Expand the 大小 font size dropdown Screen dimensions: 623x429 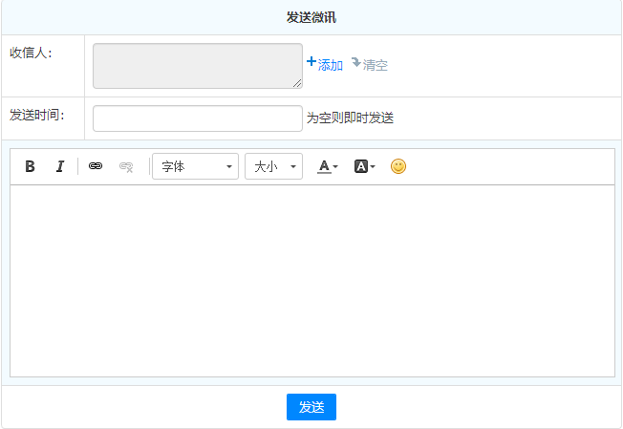coord(273,166)
